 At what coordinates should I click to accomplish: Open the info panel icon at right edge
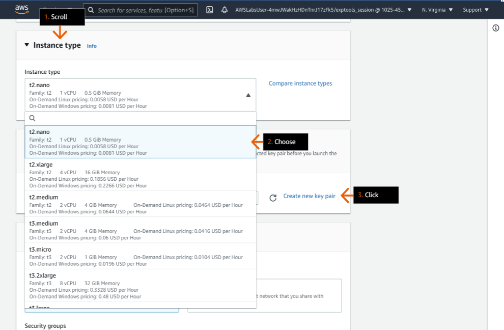[495, 28]
